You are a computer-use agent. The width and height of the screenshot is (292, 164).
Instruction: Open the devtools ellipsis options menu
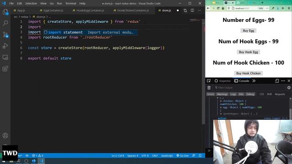click(283, 81)
